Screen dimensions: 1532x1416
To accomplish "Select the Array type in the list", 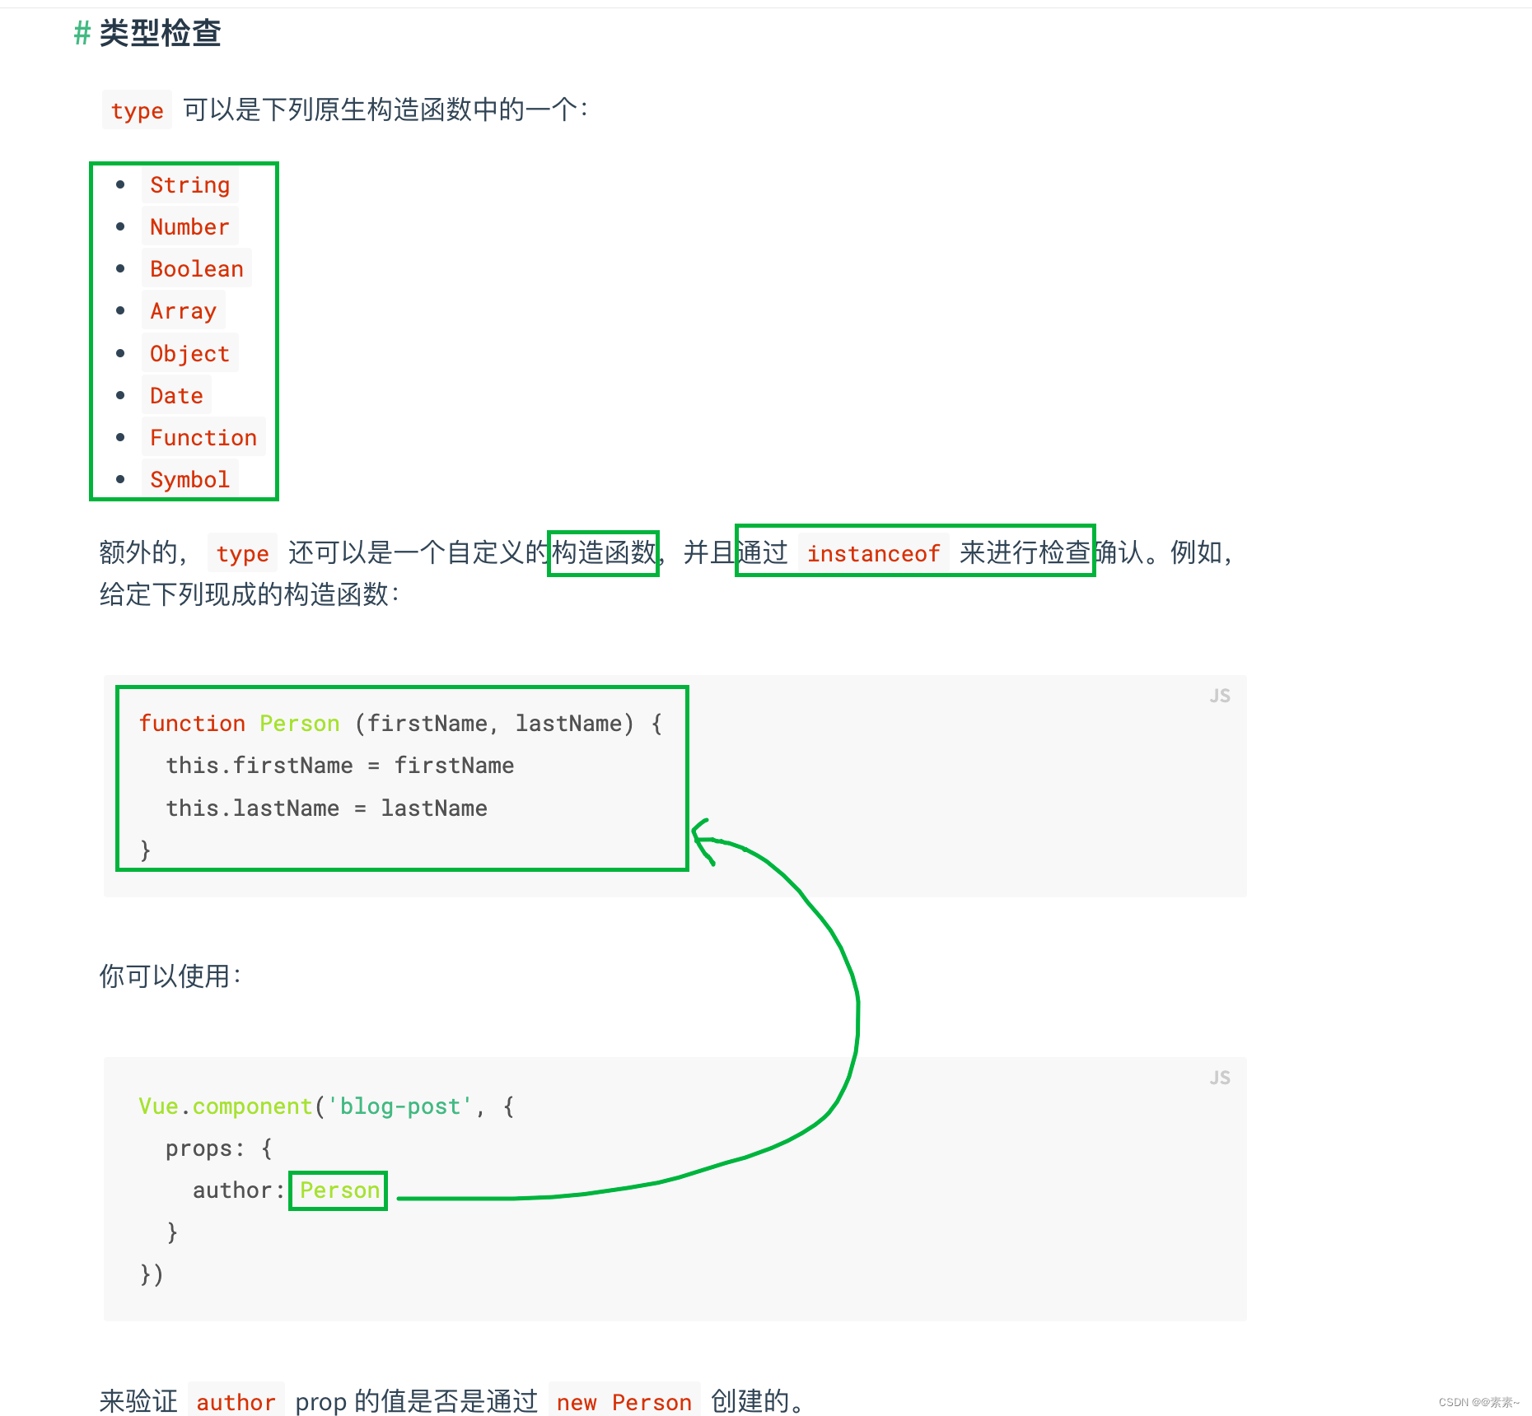I will click(x=183, y=310).
